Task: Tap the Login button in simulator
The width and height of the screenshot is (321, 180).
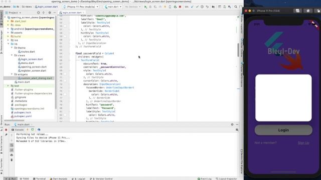Action: (283, 130)
